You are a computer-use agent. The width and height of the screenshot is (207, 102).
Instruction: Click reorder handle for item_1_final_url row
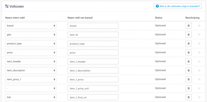199,97
